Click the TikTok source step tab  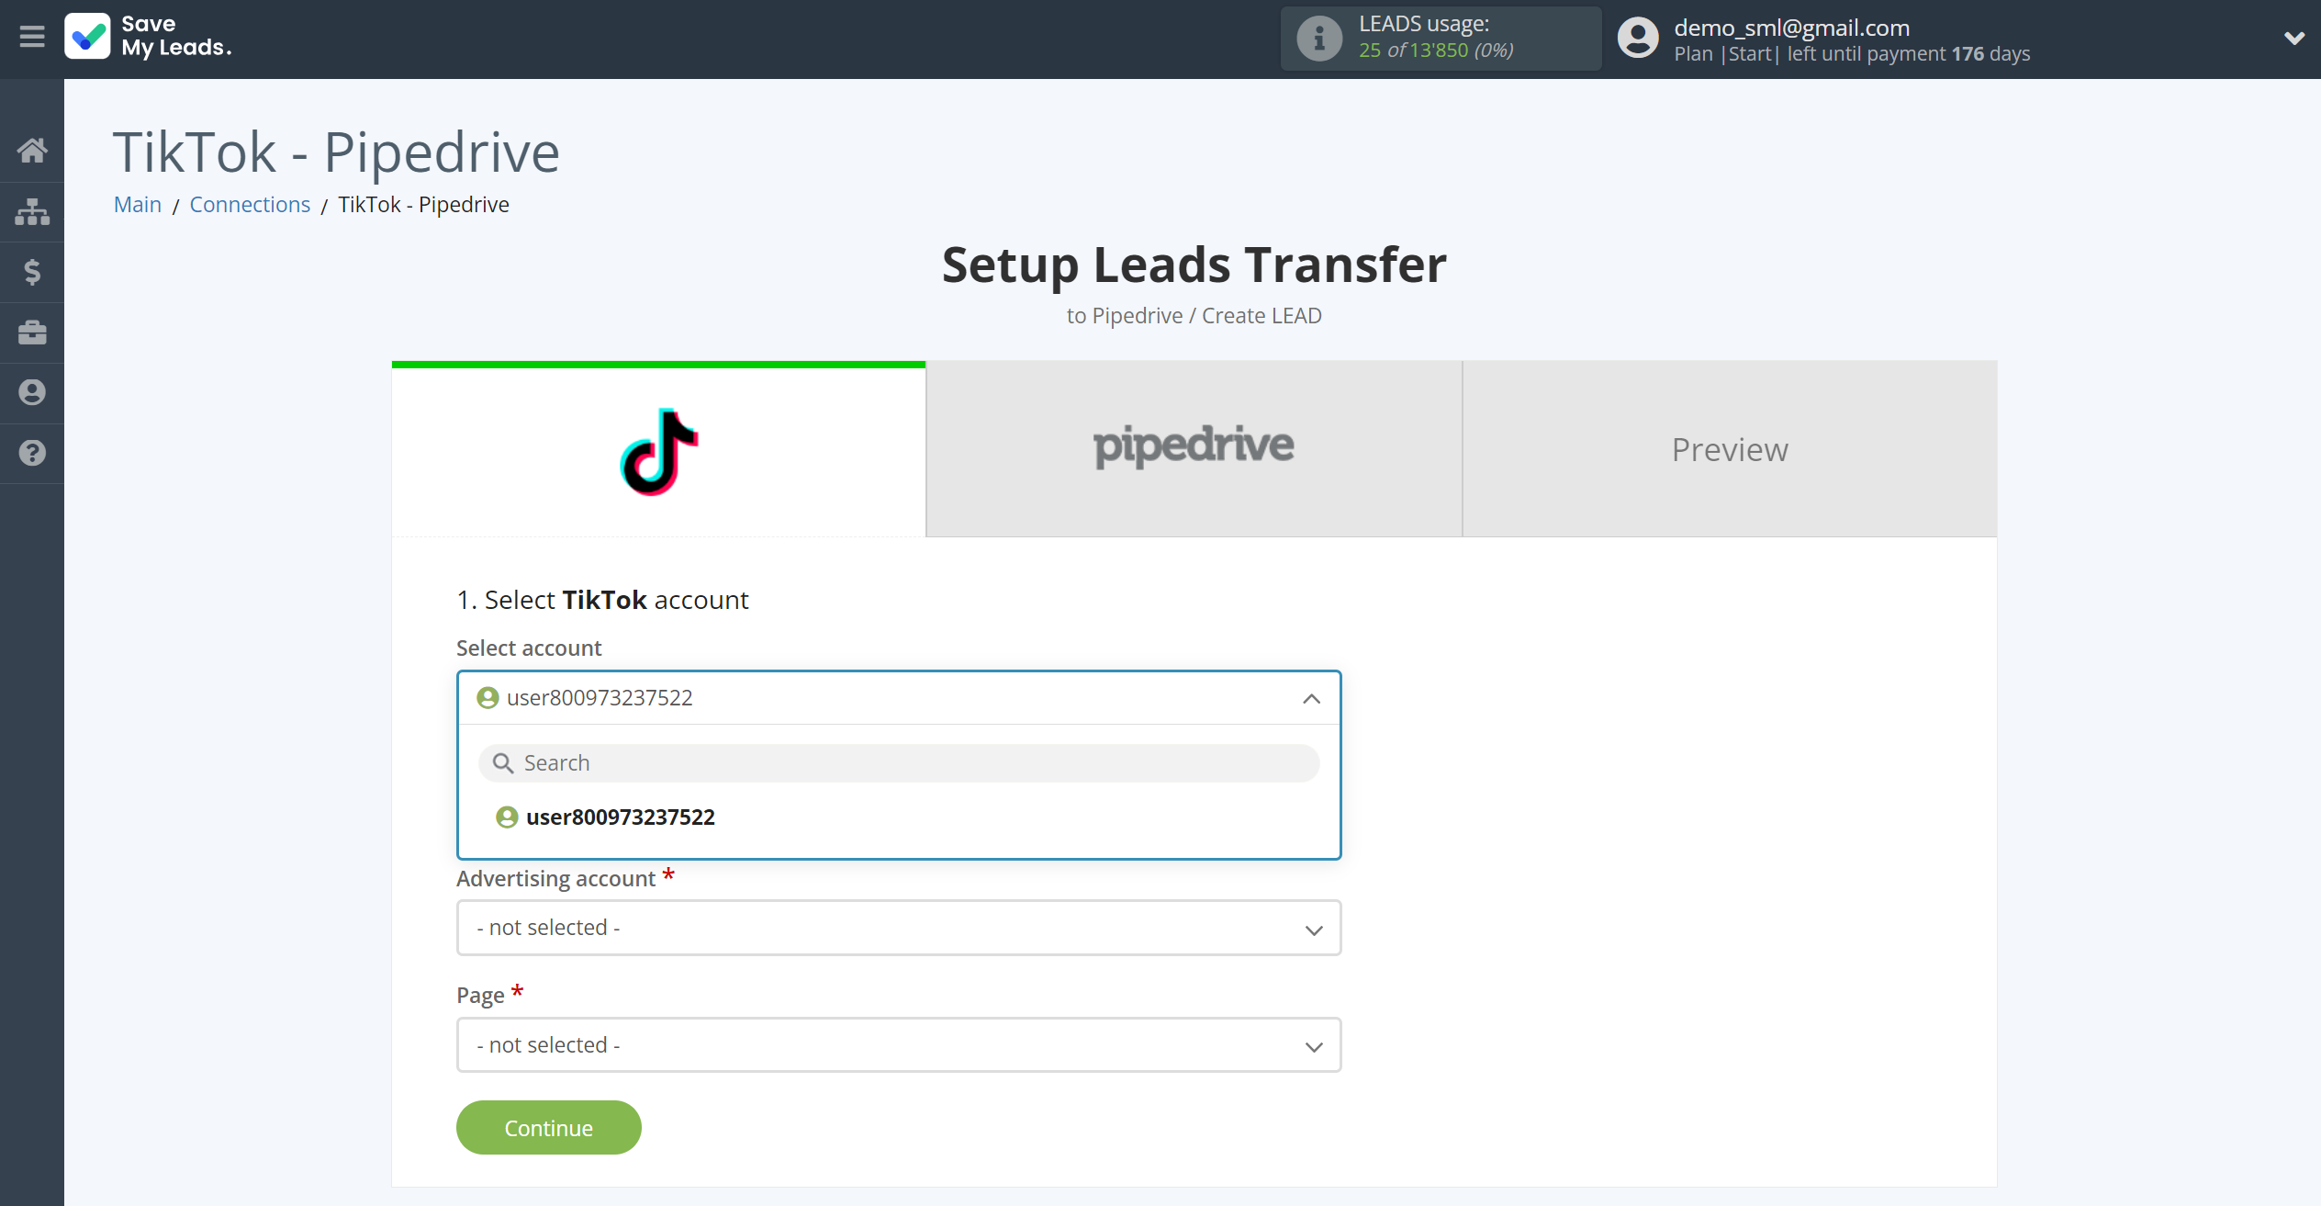(658, 448)
